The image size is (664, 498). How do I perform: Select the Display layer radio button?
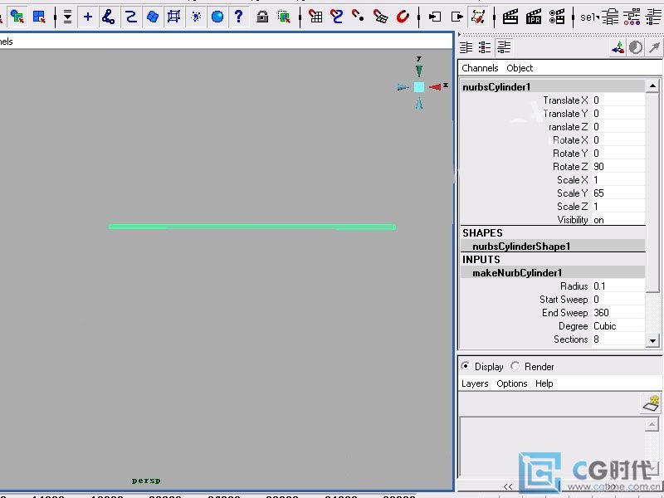(466, 366)
